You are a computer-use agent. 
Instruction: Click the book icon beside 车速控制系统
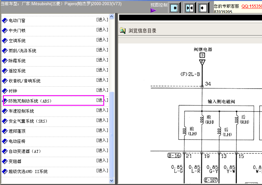point(5,111)
